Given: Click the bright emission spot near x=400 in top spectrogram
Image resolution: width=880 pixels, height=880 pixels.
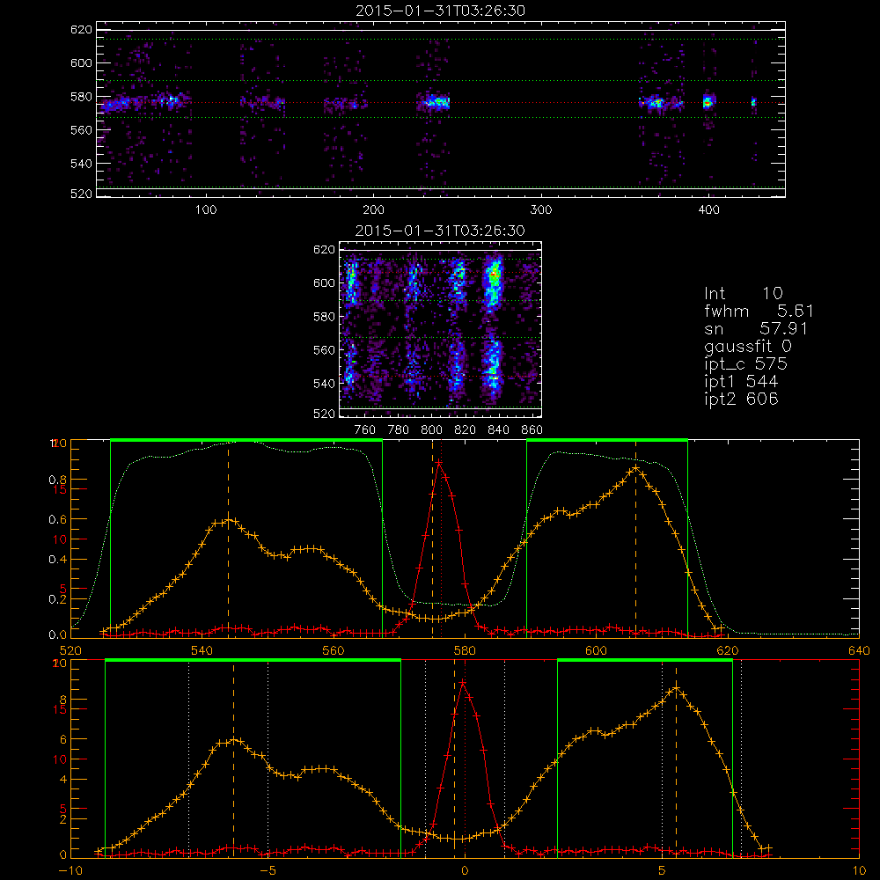Looking at the screenshot, I should (708, 103).
